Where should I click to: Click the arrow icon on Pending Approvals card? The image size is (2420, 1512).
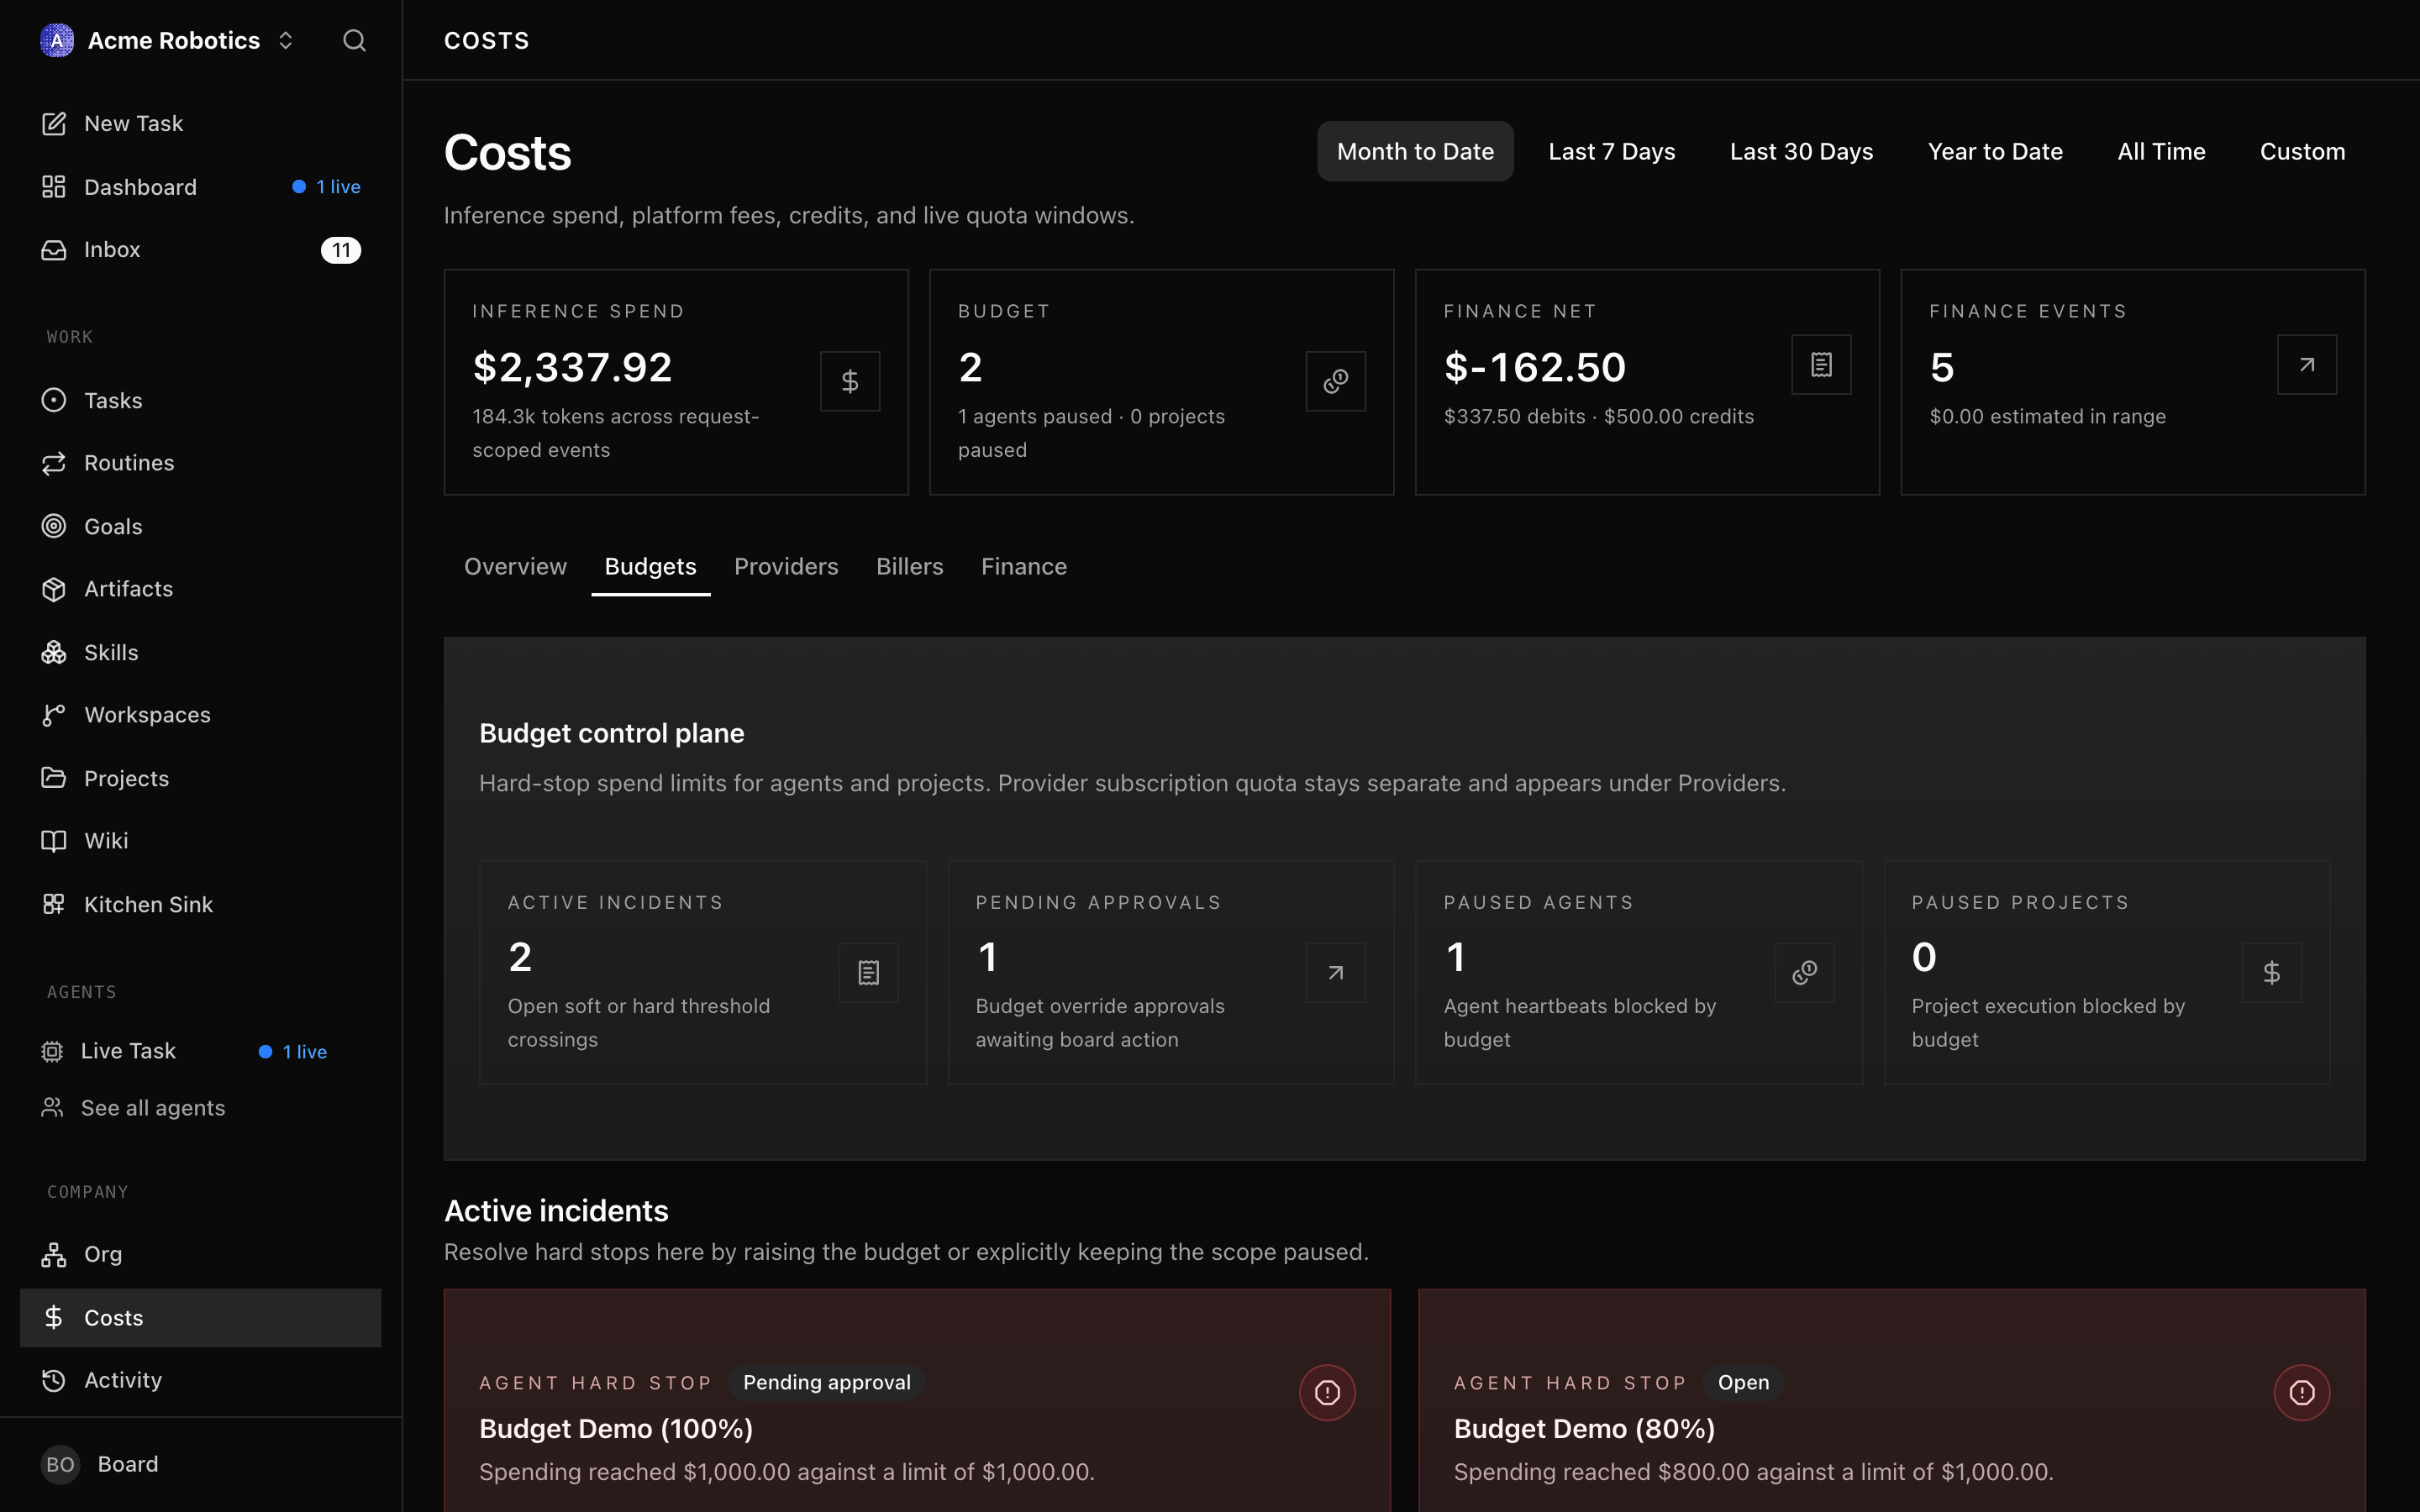click(1336, 972)
